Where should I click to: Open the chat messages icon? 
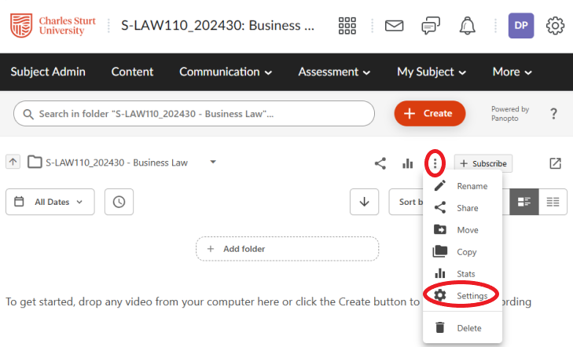click(x=430, y=26)
